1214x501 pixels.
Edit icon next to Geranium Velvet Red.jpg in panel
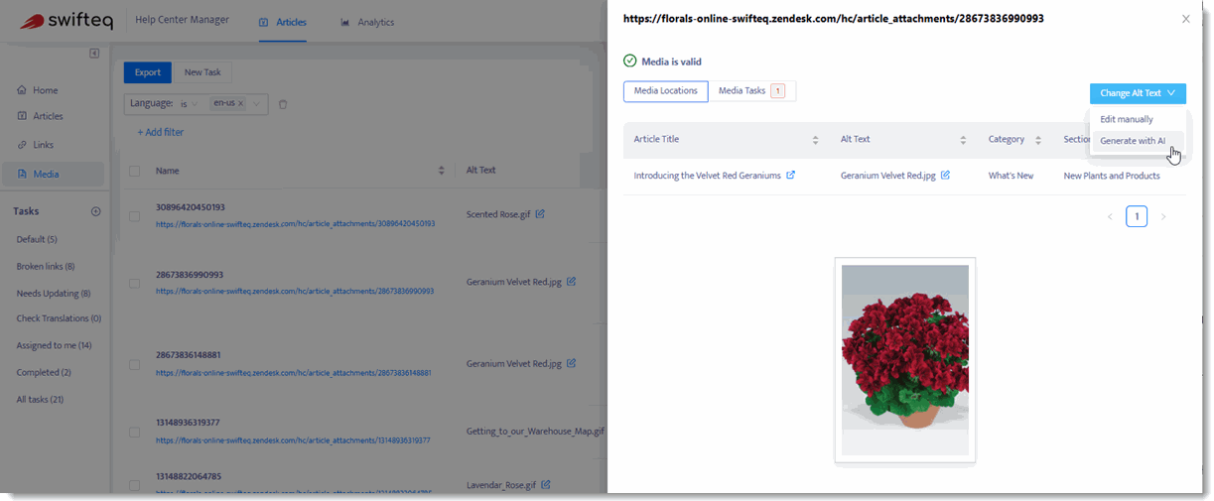(945, 176)
